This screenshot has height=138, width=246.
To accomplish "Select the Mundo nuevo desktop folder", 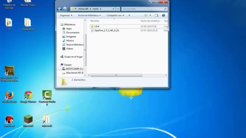I will [28, 3].
